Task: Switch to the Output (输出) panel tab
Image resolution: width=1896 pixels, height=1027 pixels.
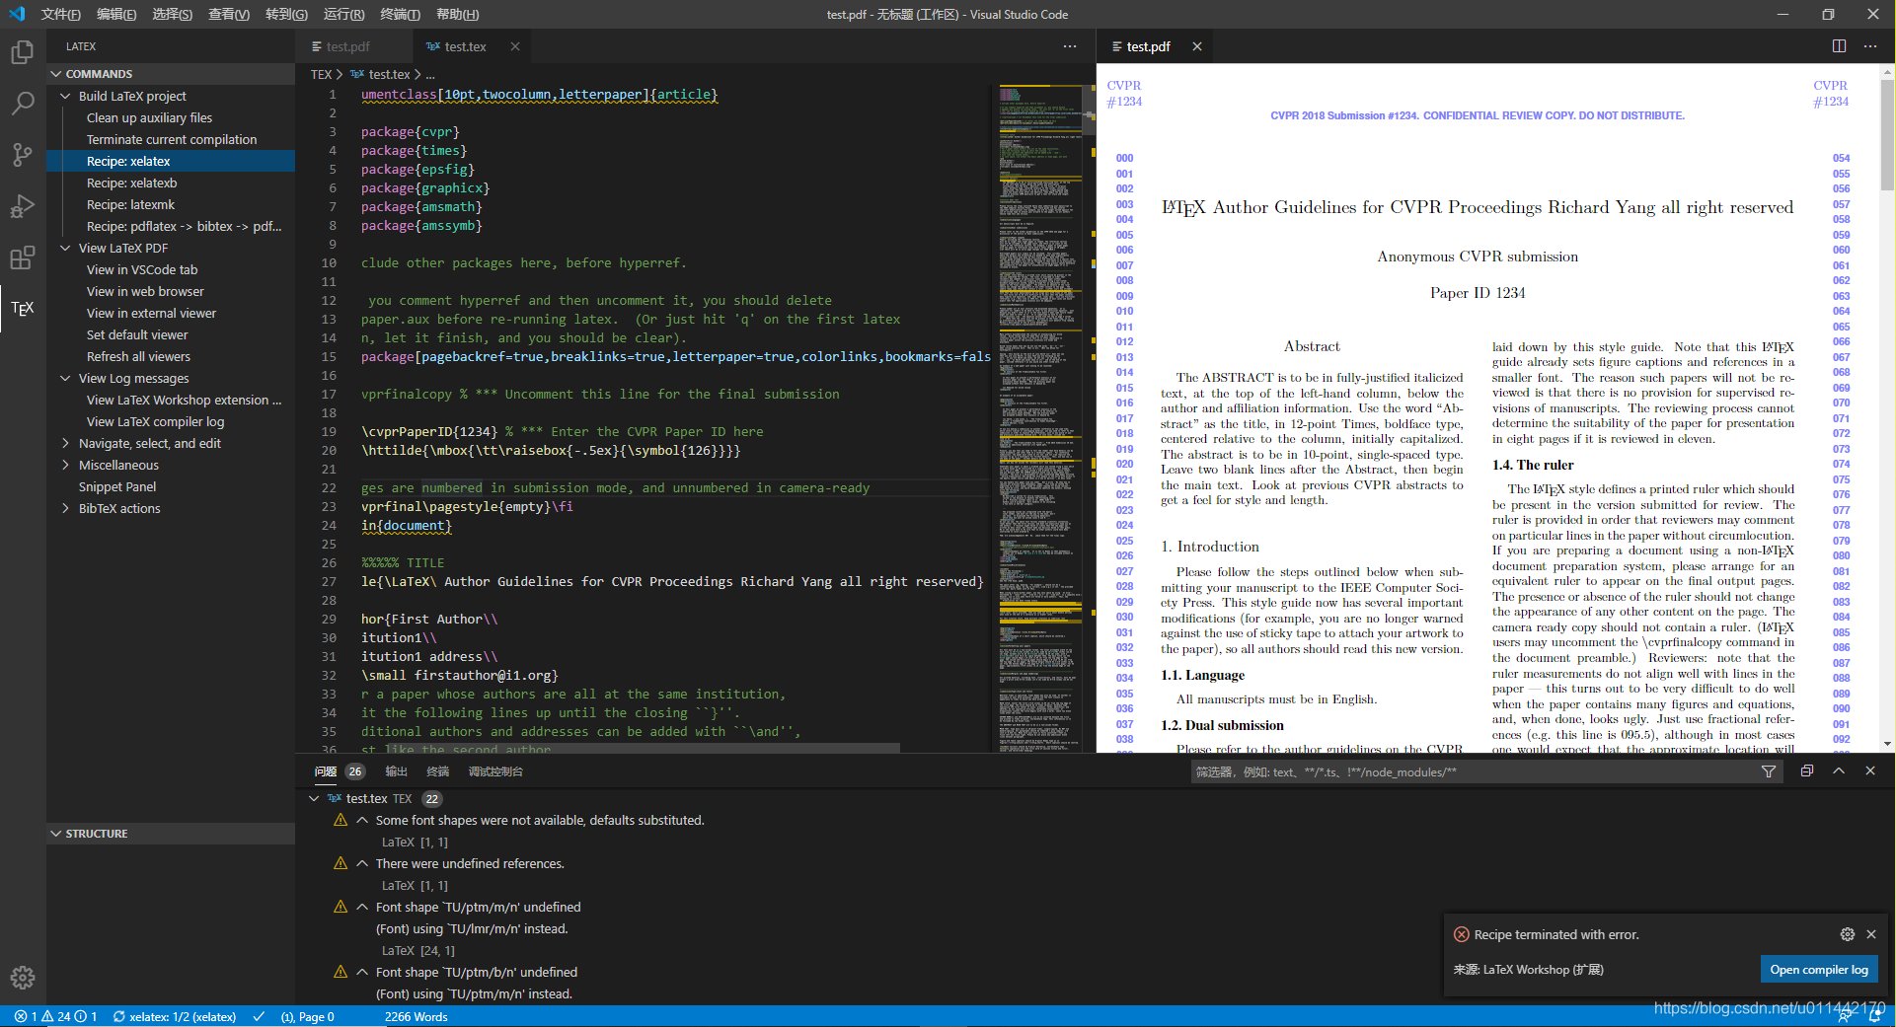Action: [396, 771]
